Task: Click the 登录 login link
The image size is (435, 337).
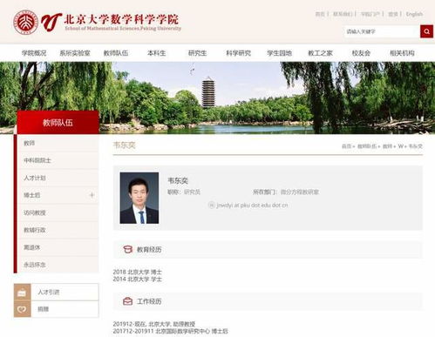Action: pyautogui.click(x=393, y=14)
